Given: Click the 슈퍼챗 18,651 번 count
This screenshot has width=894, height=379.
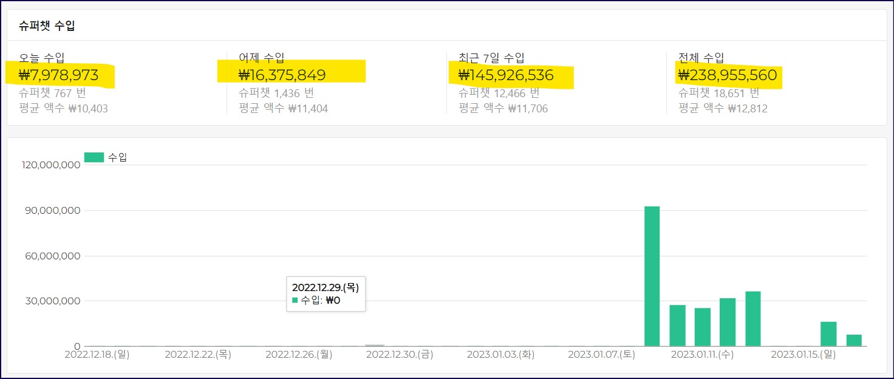Looking at the screenshot, I should [x=719, y=94].
